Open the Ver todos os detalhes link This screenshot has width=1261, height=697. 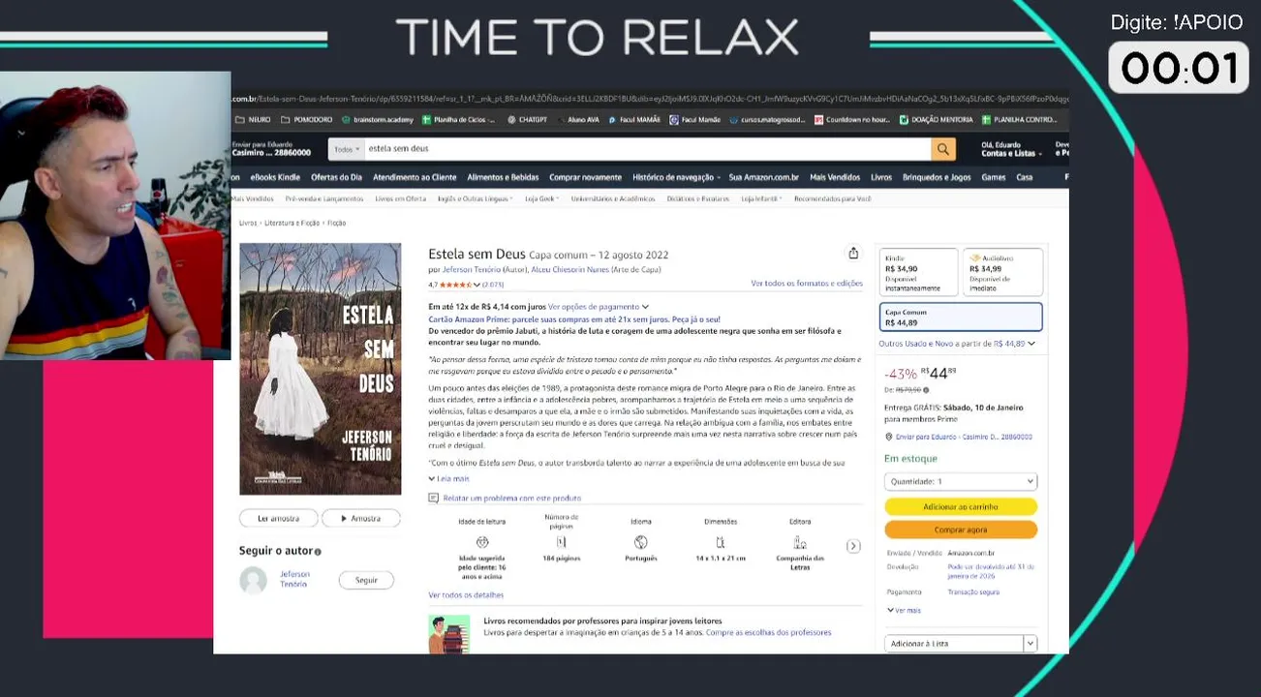tap(466, 595)
